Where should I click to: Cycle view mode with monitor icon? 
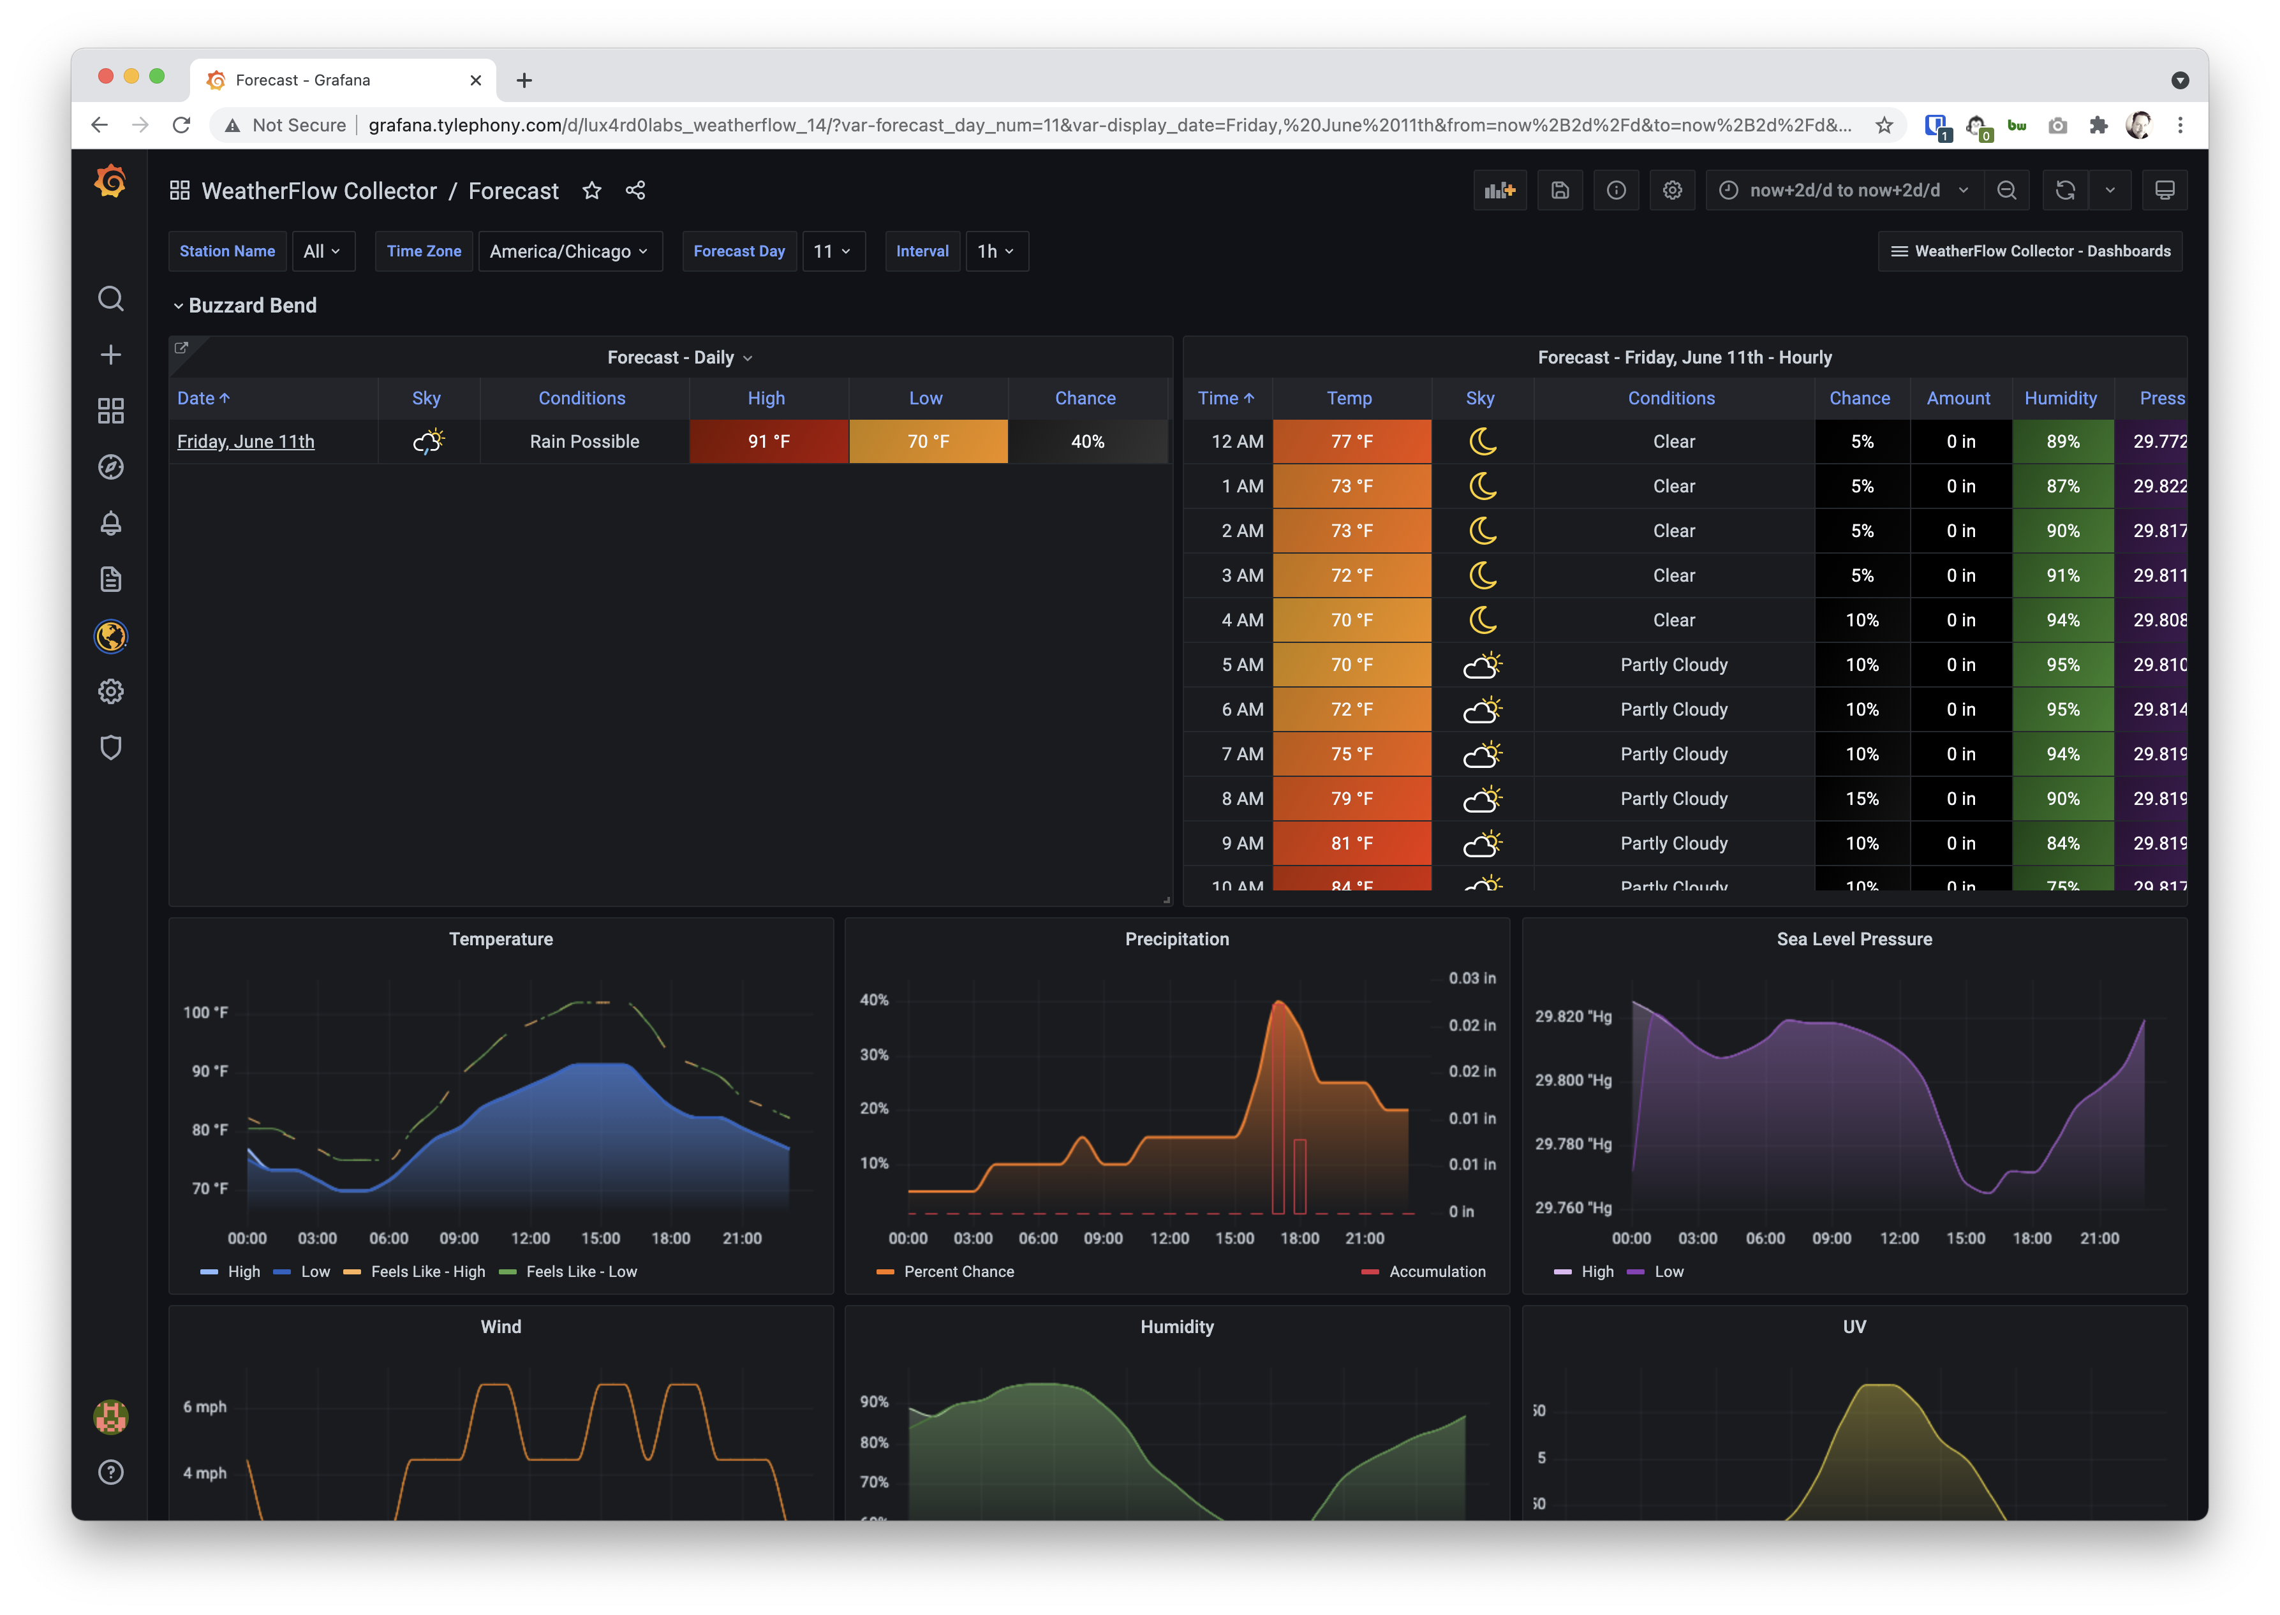(2164, 190)
